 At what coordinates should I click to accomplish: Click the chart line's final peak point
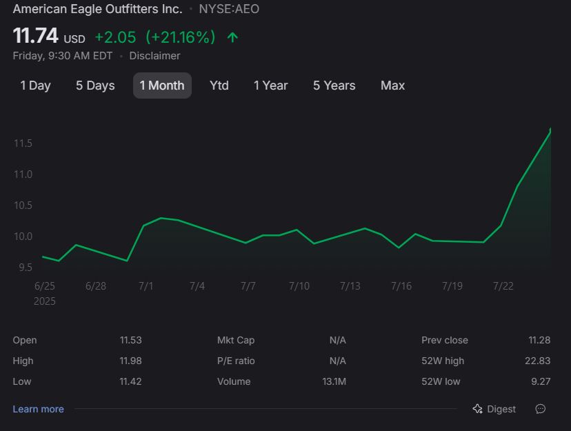coord(550,130)
